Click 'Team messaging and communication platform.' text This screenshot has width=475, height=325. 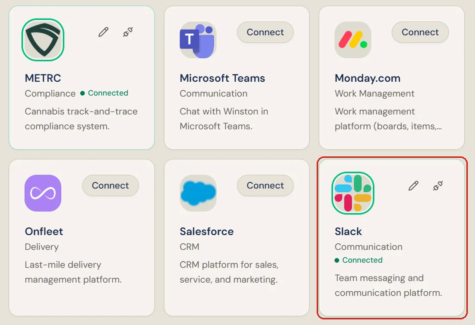pos(388,285)
